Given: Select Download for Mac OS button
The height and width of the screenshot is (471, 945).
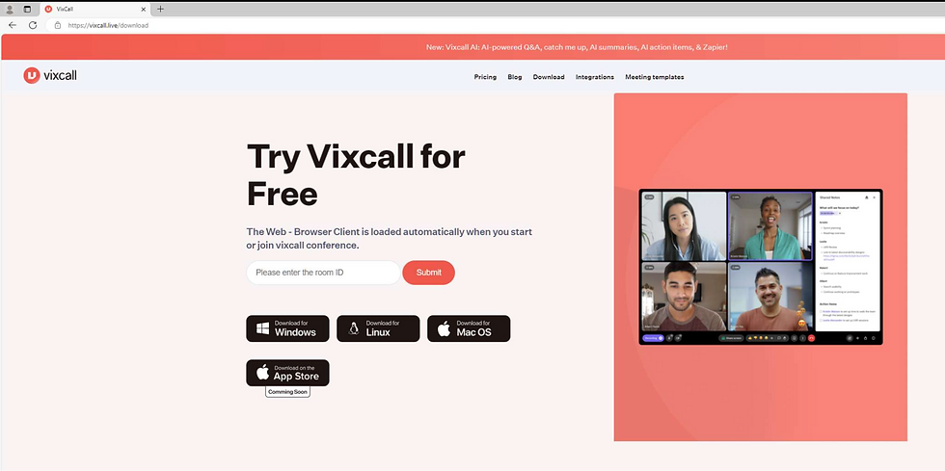Looking at the screenshot, I should 469,328.
